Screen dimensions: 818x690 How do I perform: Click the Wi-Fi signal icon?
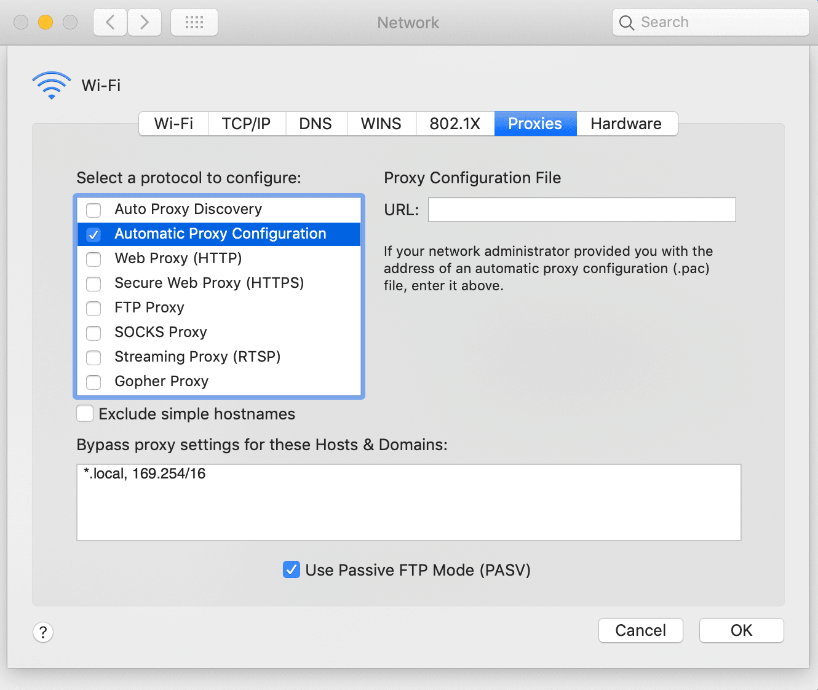51,85
